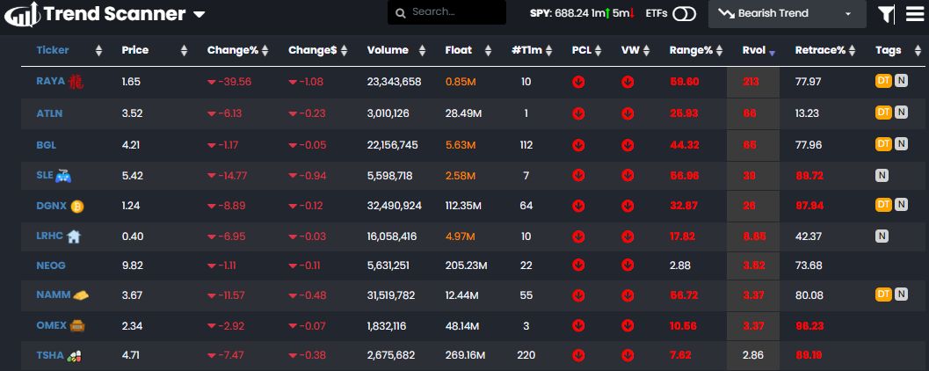Click the pill icon beside TSHA
929x371 pixels.
click(x=74, y=355)
